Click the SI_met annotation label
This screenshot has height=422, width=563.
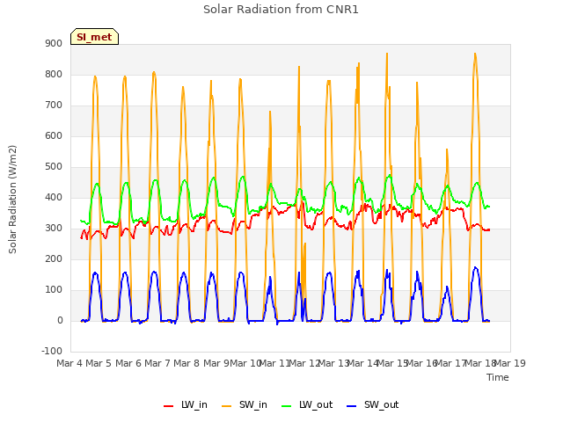[94, 37]
